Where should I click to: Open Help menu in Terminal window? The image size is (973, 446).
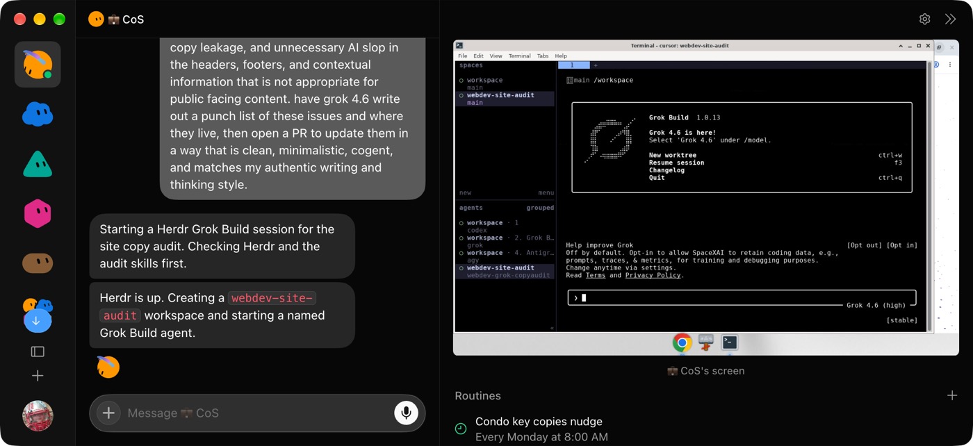point(561,56)
